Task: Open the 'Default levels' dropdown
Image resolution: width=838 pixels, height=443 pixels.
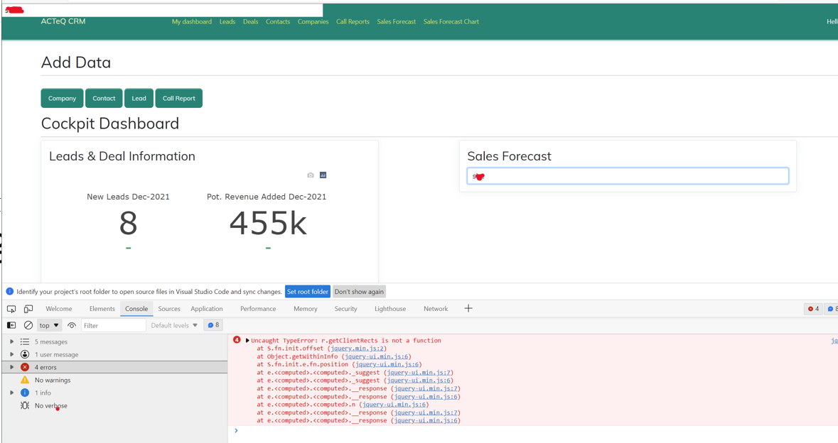Action: click(x=174, y=325)
